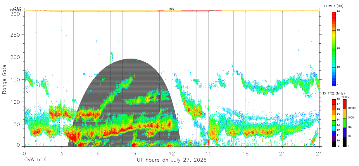The image size is (359, 166).
Task: Click the 1000 label on the noise scale
Action: 351,117
